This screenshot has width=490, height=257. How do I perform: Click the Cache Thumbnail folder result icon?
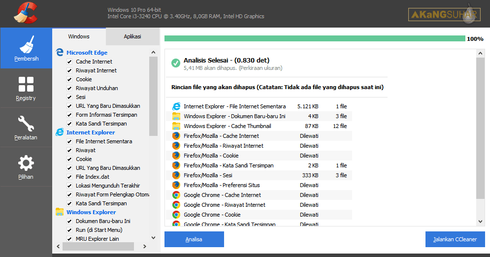click(x=176, y=126)
